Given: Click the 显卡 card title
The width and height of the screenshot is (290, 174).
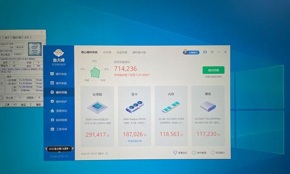Looking at the screenshot, I should click(134, 94).
